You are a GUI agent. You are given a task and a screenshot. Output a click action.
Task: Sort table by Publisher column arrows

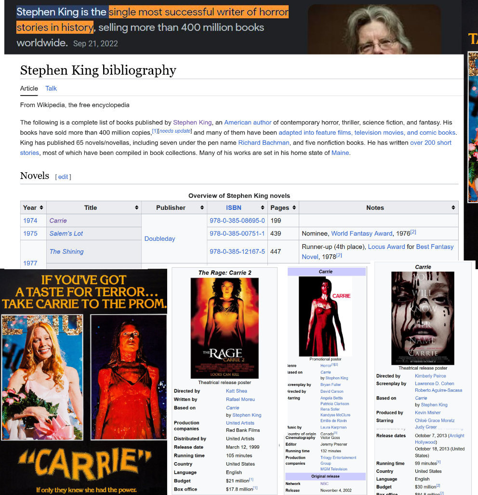tap(202, 208)
